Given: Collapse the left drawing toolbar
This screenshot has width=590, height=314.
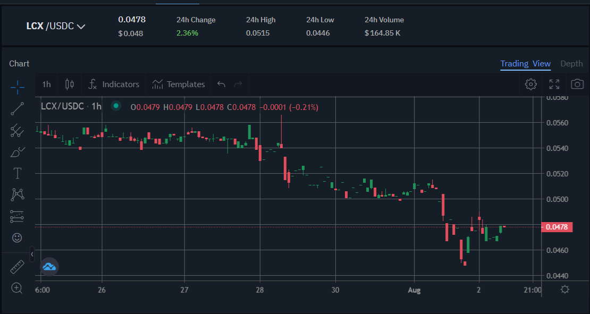Looking at the screenshot, I should tap(32, 254).
